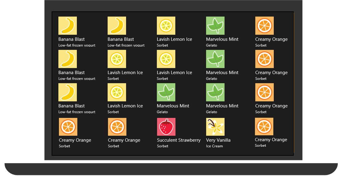The image size is (338, 176).
Task: Click the Sorbet subtitle beneath Succulent Strawberry
Action: pos(163,146)
